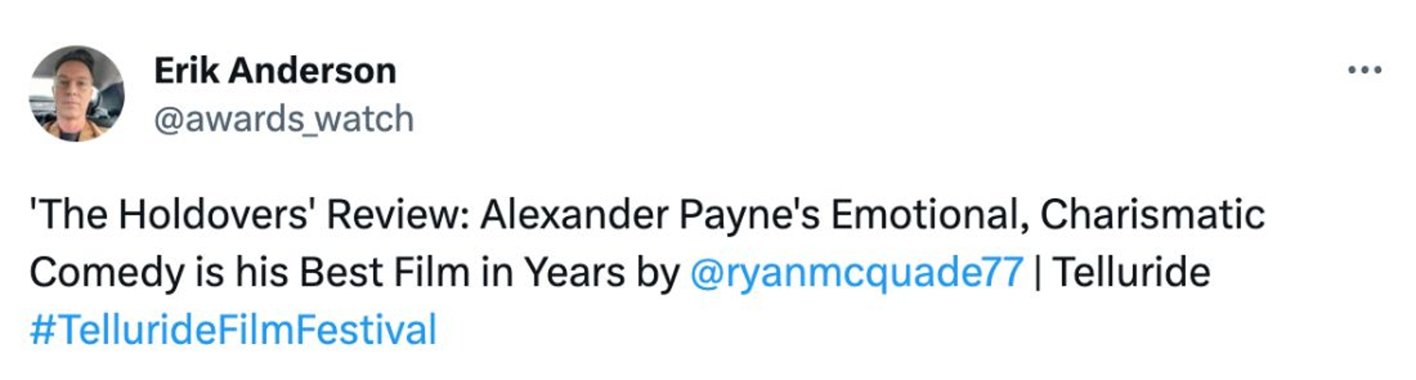Open the @ryanmcquade77 mention link
This screenshot has height=380, width=1416.
856,272
